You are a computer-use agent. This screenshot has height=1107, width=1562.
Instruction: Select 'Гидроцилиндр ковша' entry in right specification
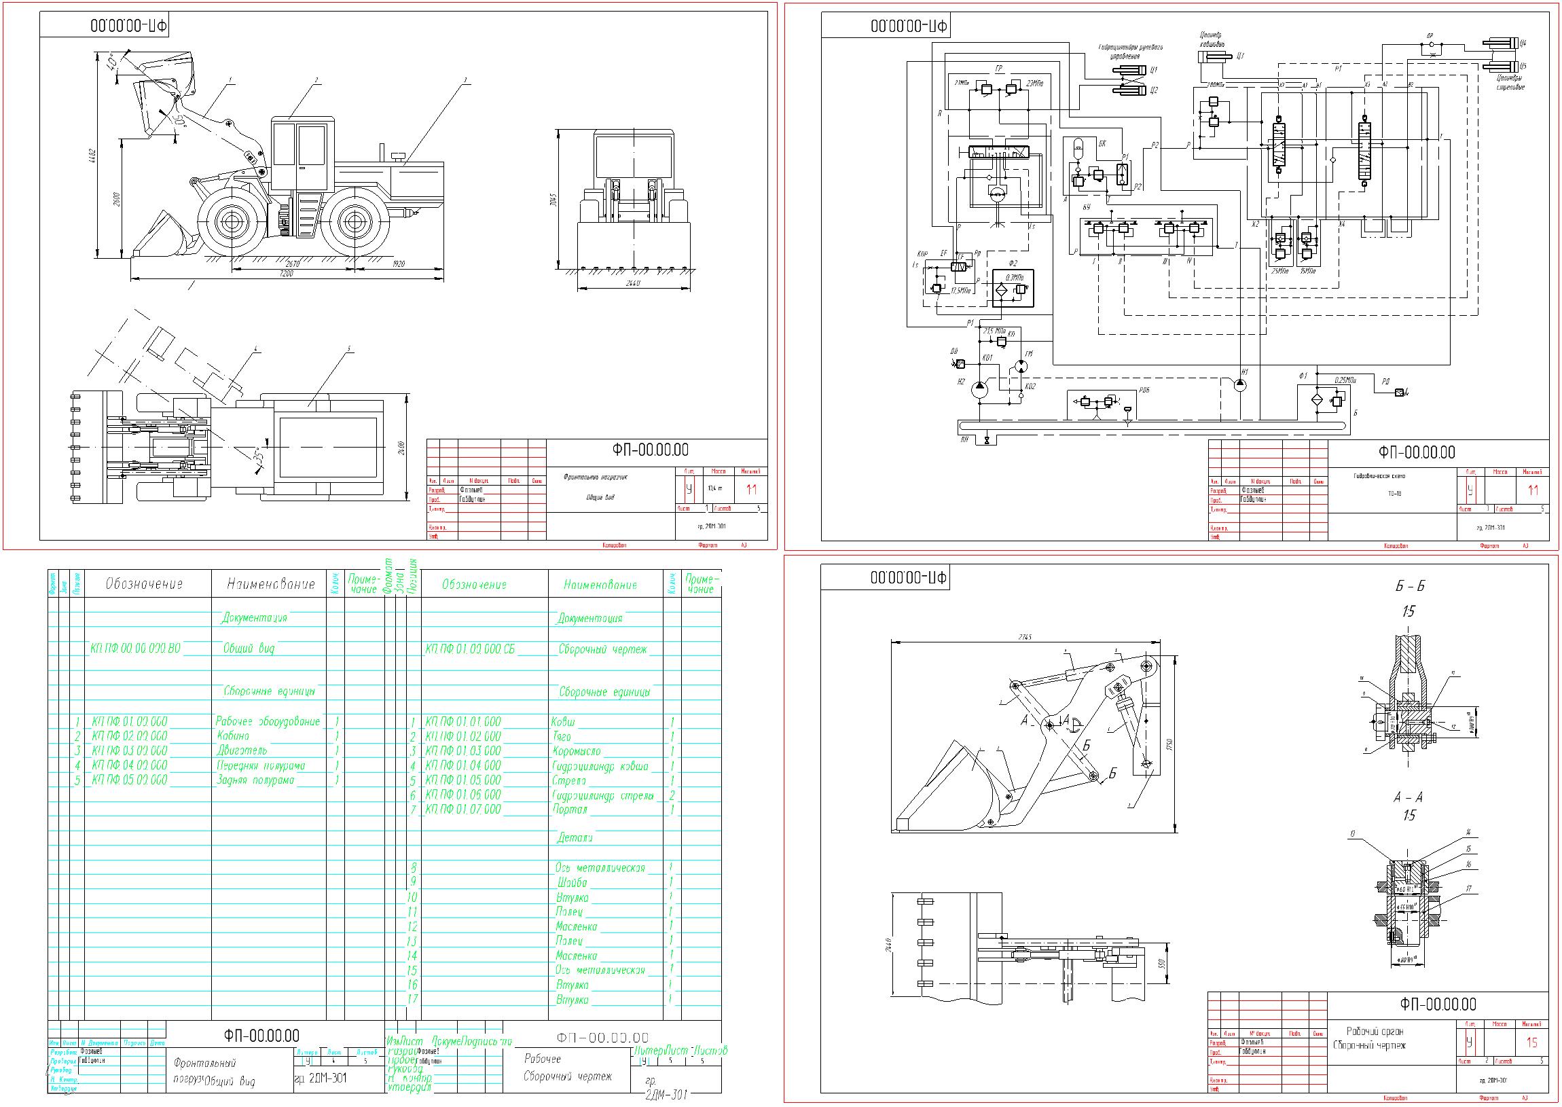tap(600, 766)
